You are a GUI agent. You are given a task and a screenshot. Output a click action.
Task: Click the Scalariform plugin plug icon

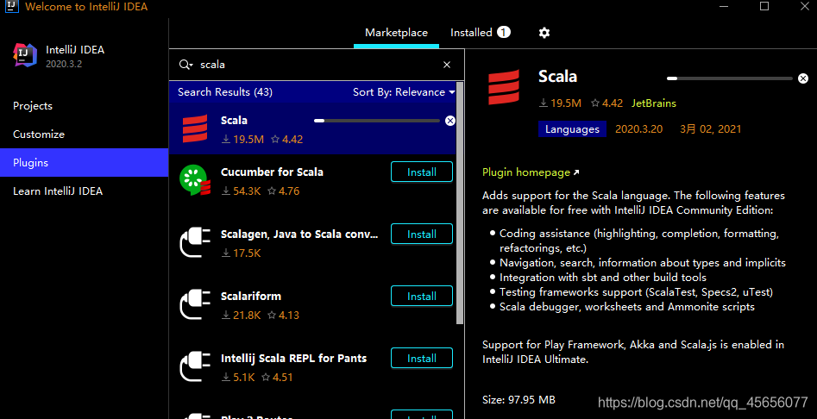coord(195,305)
